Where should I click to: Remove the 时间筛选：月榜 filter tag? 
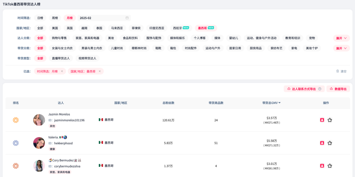tap(62, 71)
